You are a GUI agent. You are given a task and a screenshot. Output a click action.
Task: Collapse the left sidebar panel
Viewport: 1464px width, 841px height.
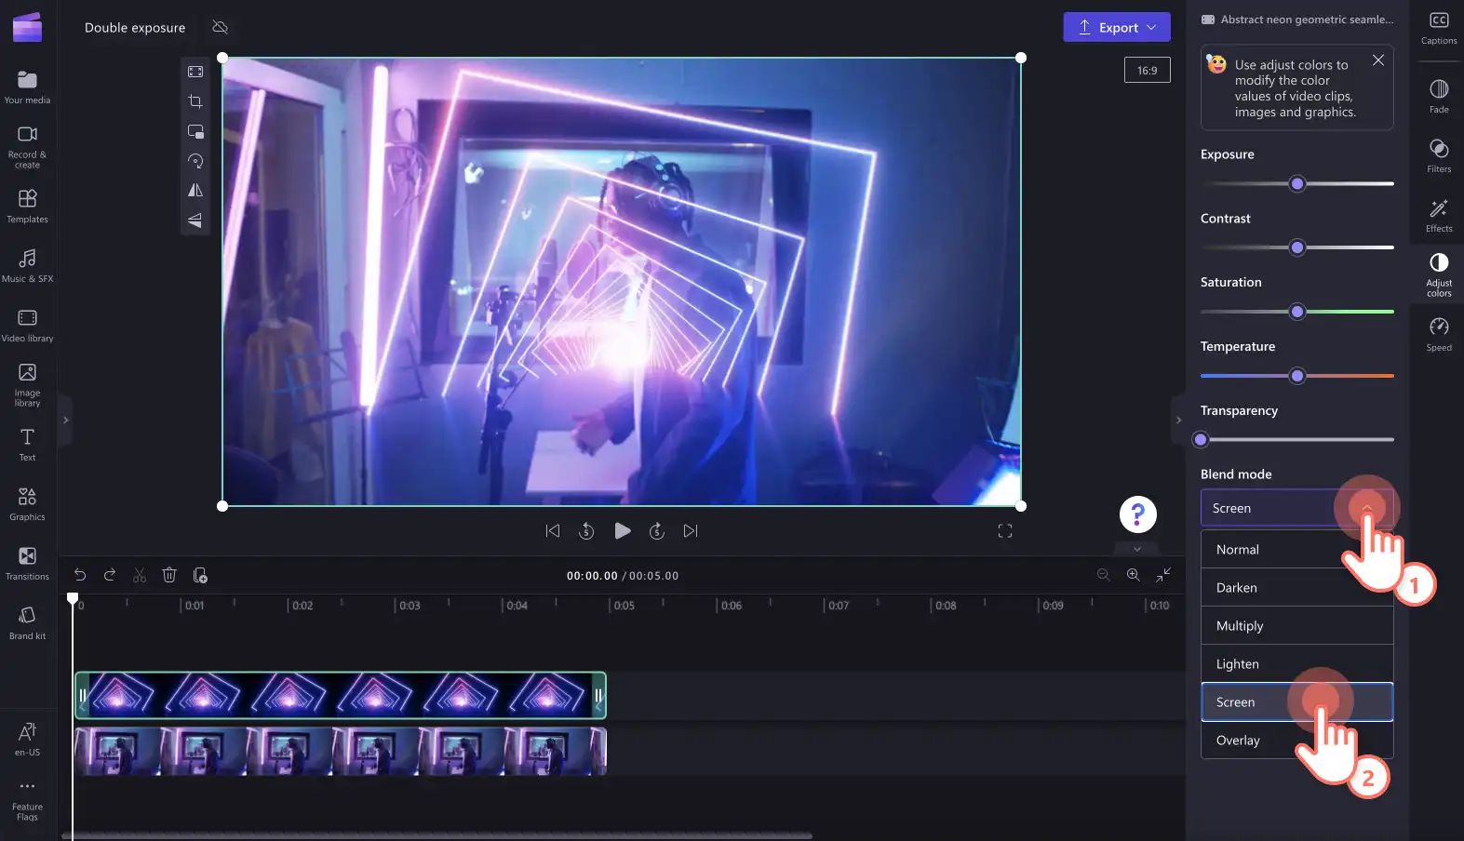[x=65, y=420]
